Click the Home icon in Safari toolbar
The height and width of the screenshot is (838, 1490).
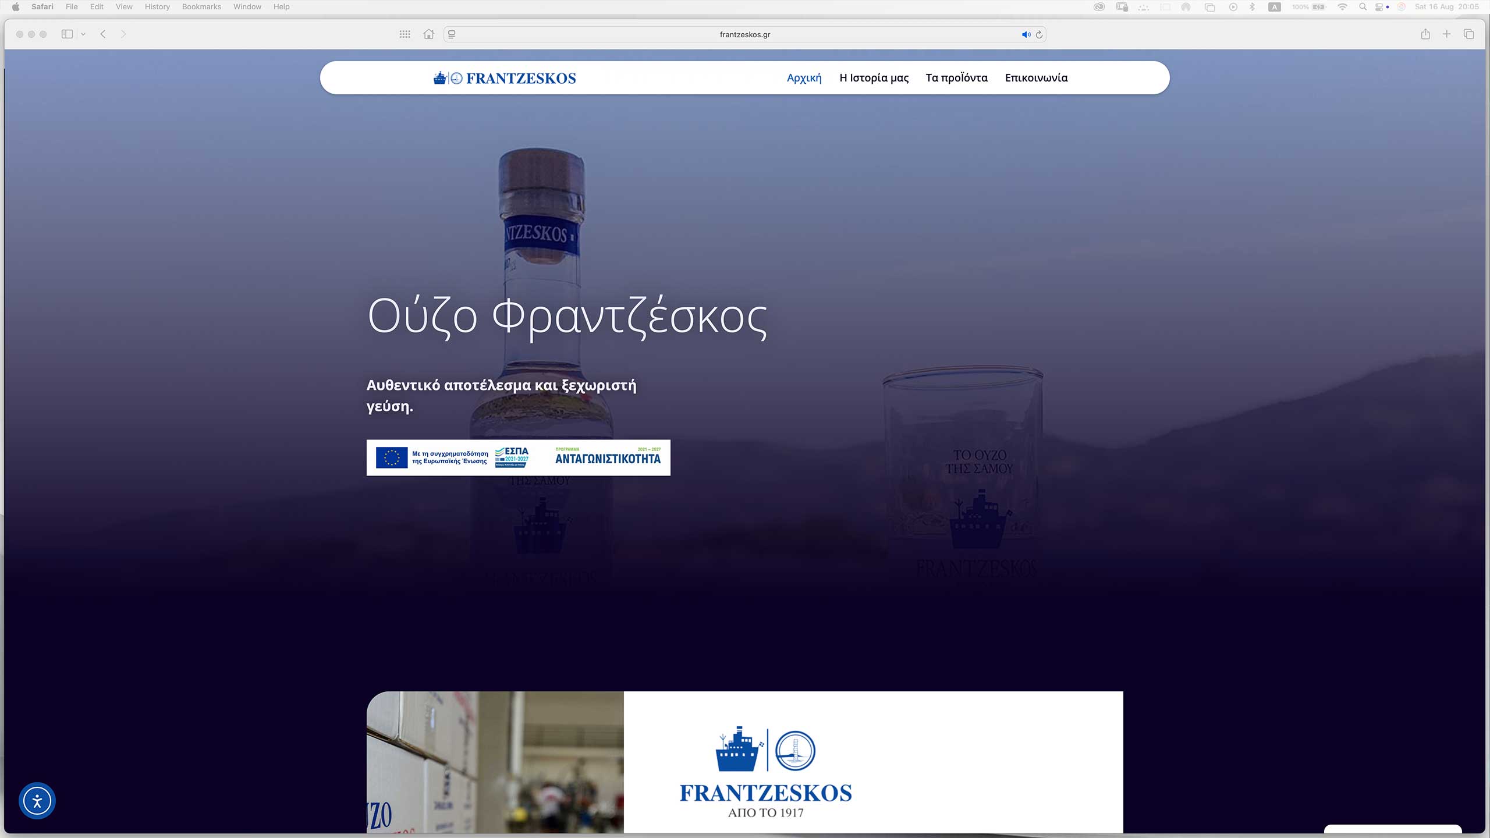coord(429,34)
